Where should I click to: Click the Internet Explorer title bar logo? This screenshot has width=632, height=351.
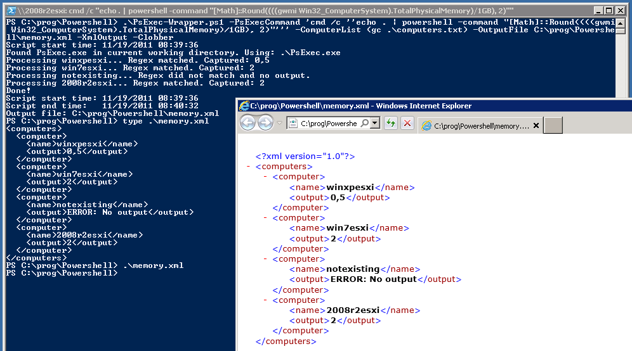(x=244, y=106)
